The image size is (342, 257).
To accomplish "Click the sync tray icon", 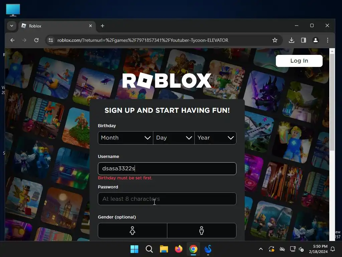I will click(271, 249).
